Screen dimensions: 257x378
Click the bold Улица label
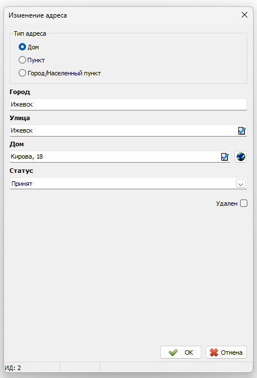tap(20, 118)
